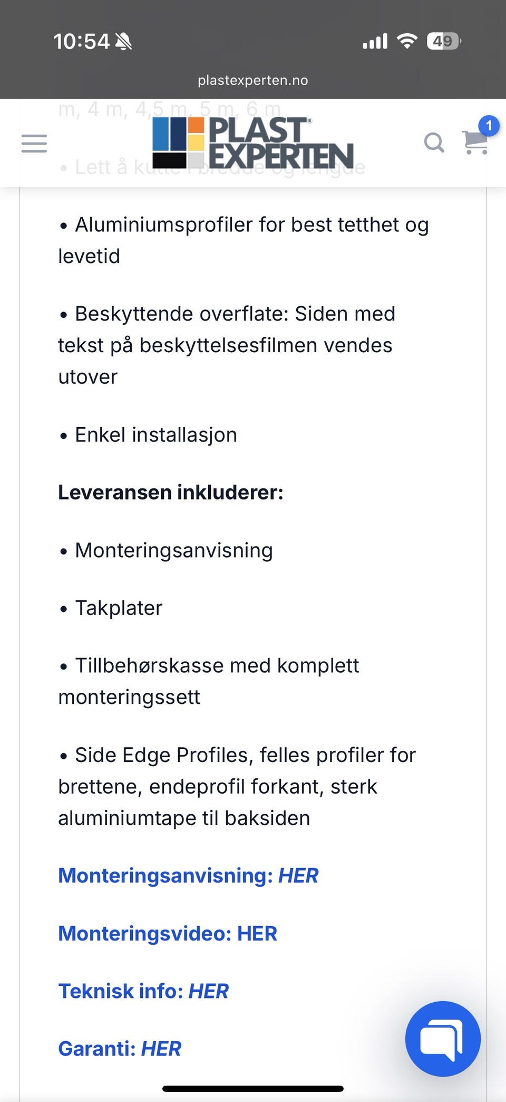Tap the silent mode bell icon
The image size is (506, 1102).
point(123,41)
